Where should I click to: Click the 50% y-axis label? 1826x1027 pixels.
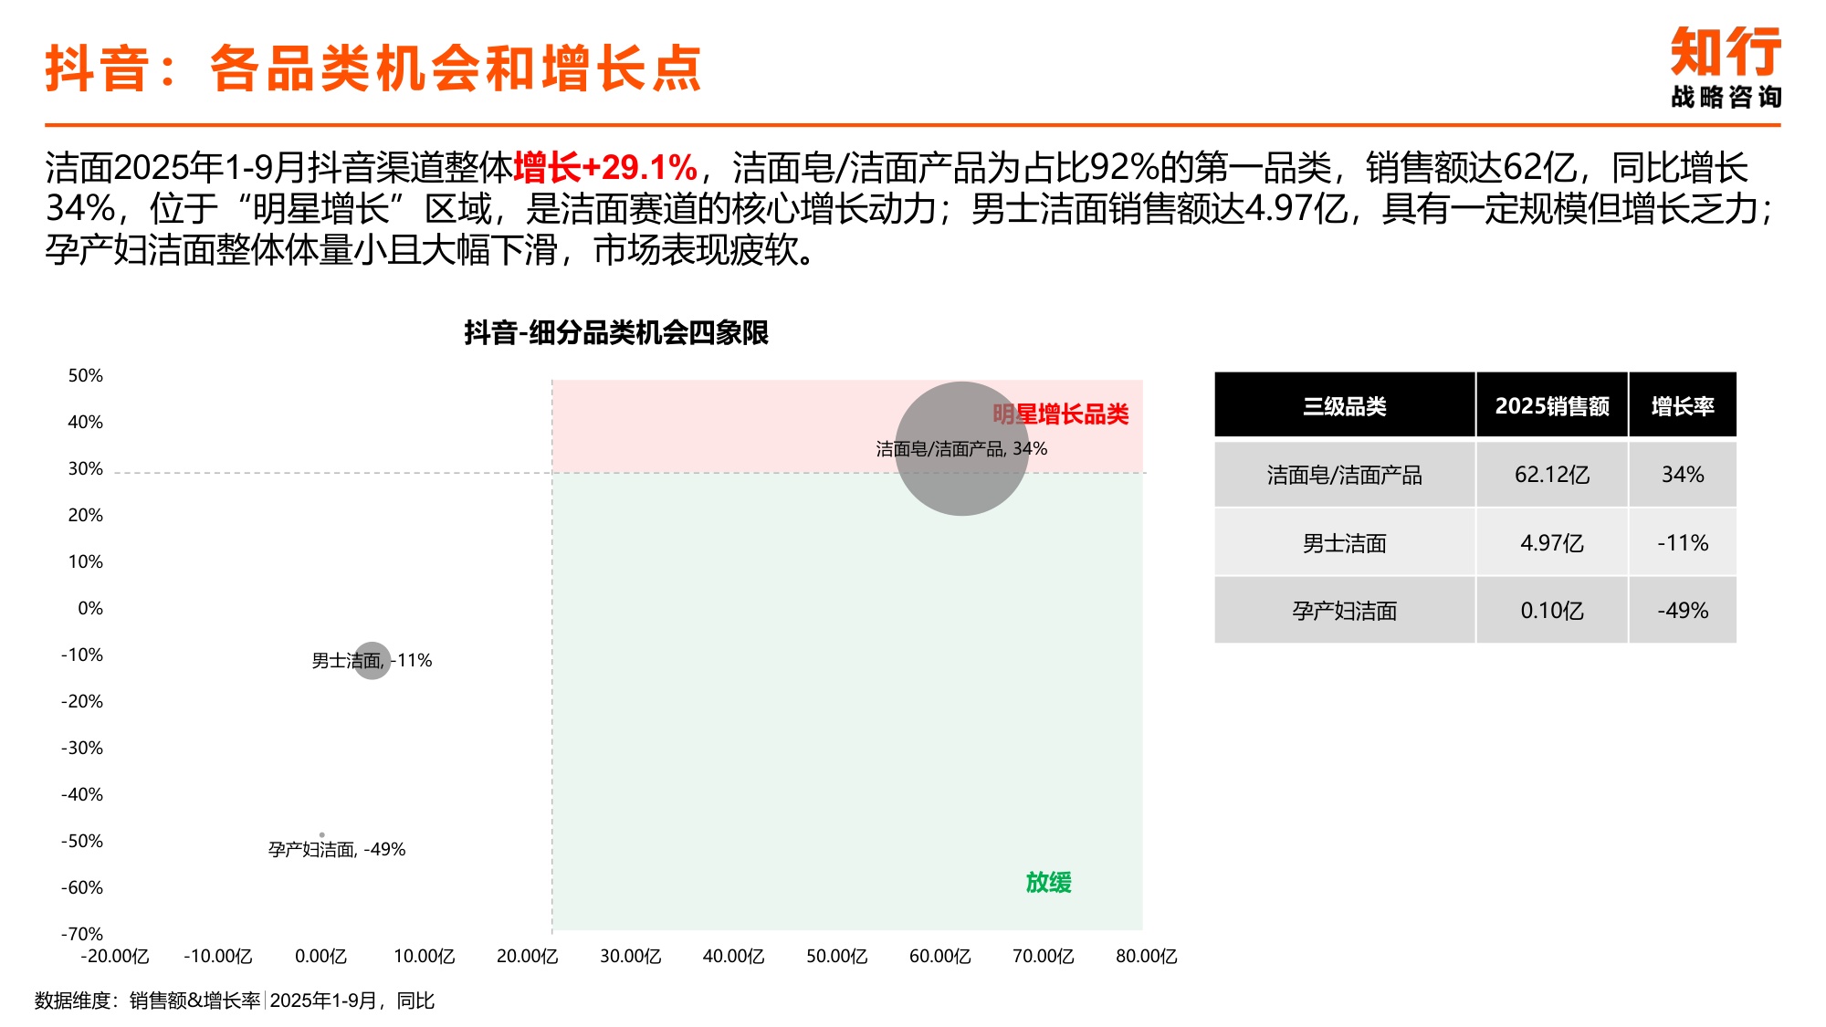coord(86,375)
